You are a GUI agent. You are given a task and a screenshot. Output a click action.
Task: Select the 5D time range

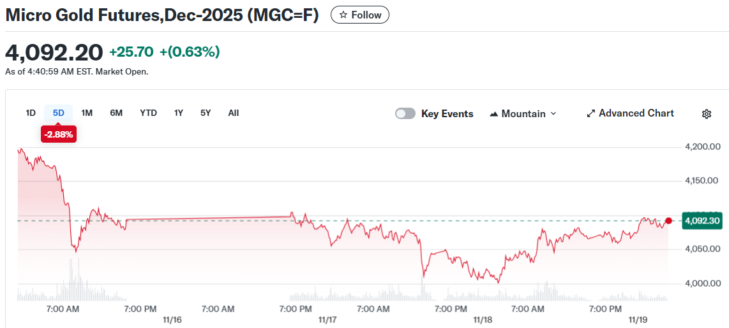[59, 113]
